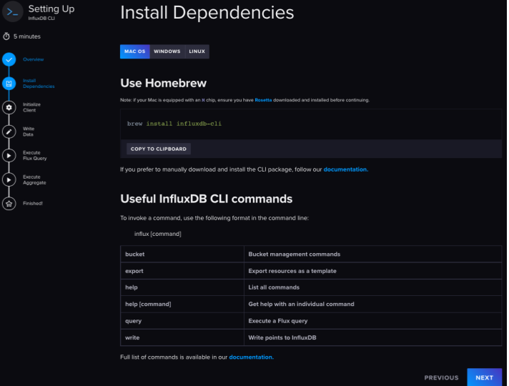Click the 'write' command cell

click(x=182, y=337)
